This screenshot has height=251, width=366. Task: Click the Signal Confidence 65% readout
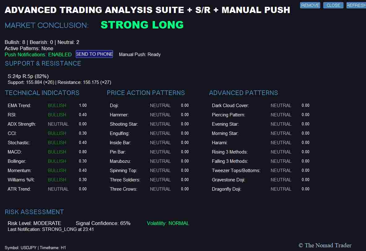(x=103, y=223)
